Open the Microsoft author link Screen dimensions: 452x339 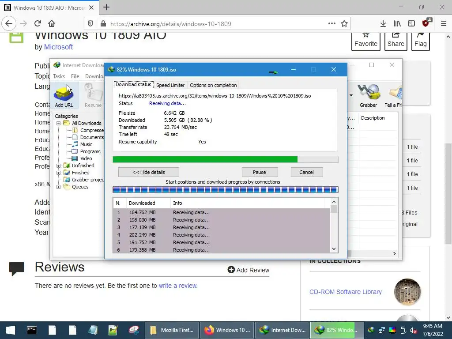(x=58, y=47)
